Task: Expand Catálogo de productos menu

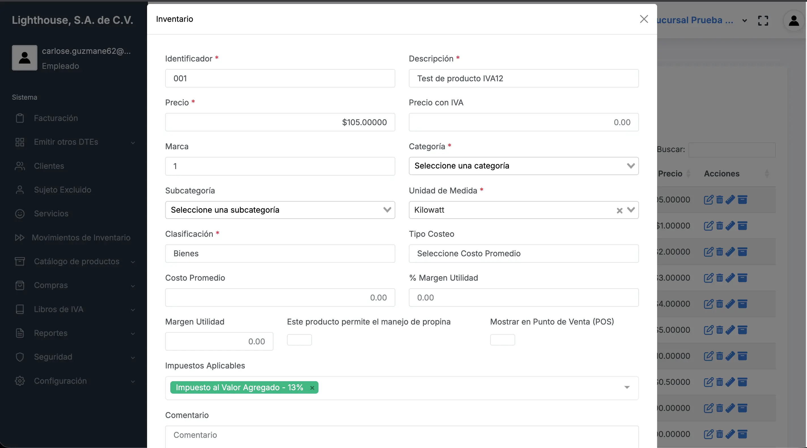Action: pos(77,261)
